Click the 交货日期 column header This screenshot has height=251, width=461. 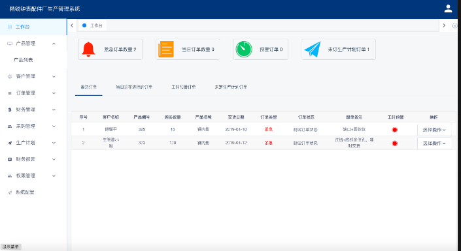(236, 117)
